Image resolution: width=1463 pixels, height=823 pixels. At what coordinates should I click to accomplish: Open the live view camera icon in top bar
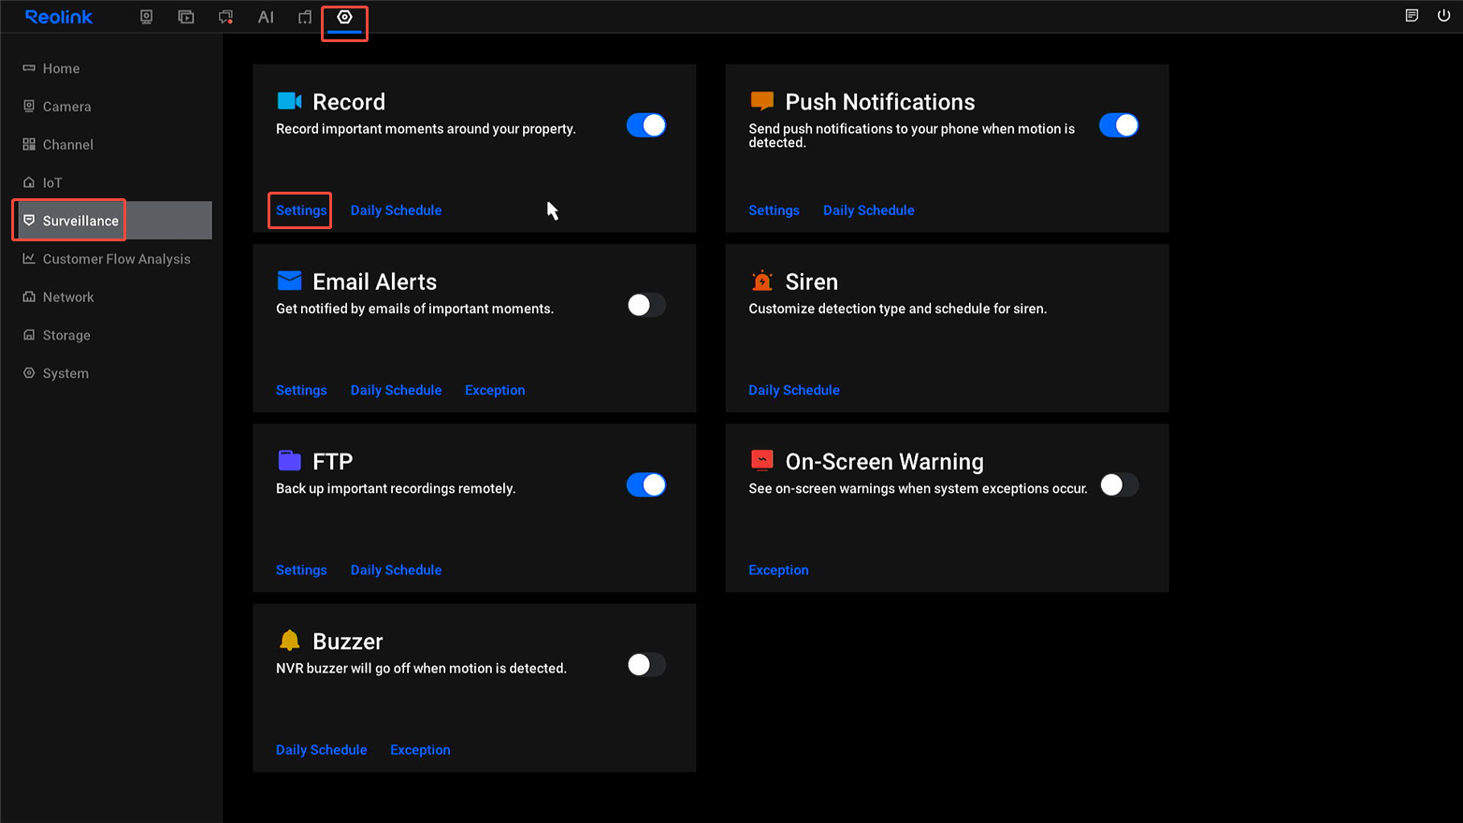tap(146, 17)
